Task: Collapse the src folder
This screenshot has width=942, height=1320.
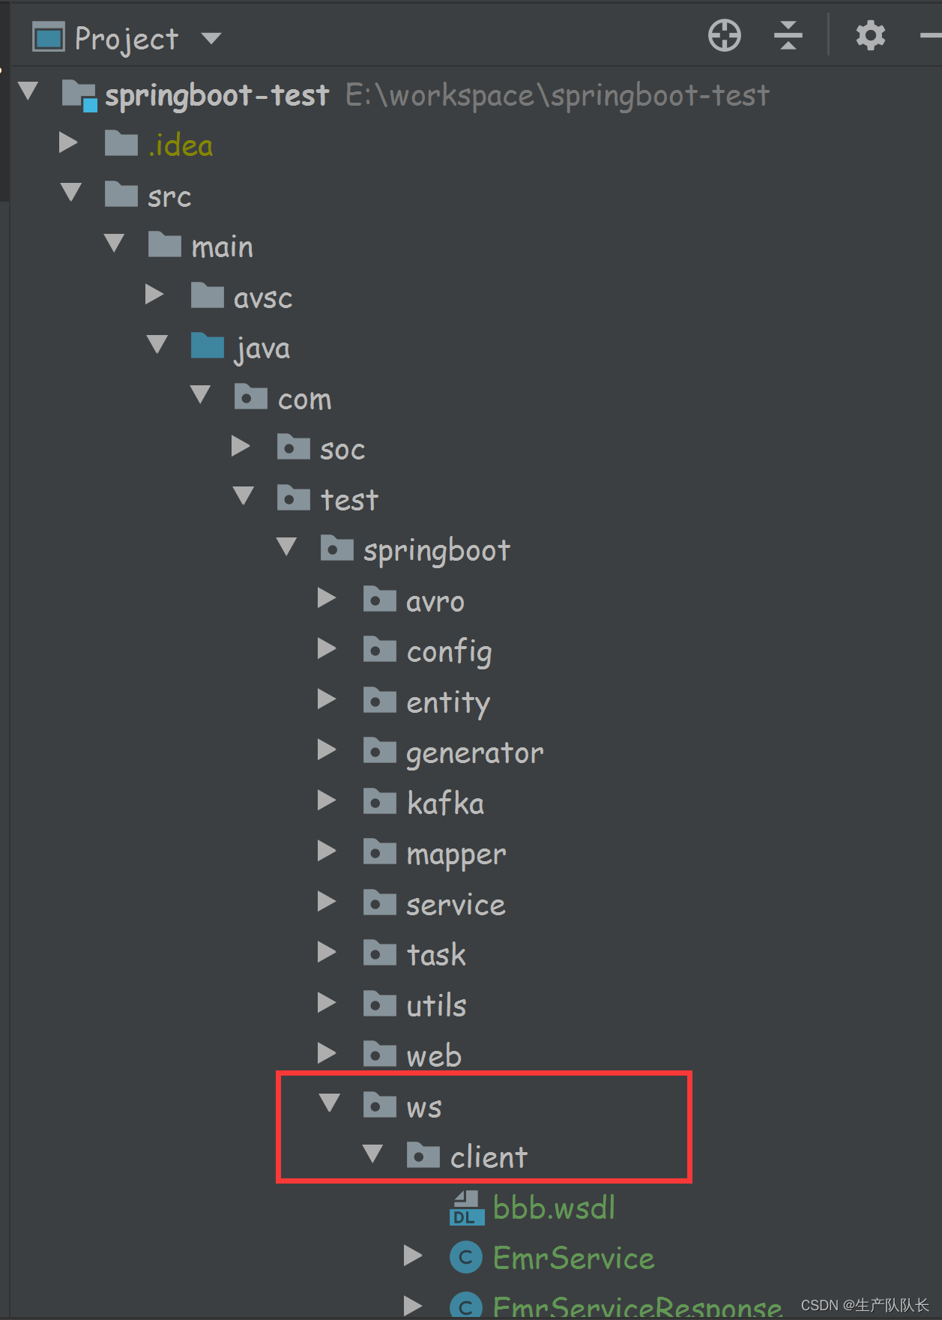Action: pyautogui.click(x=70, y=193)
